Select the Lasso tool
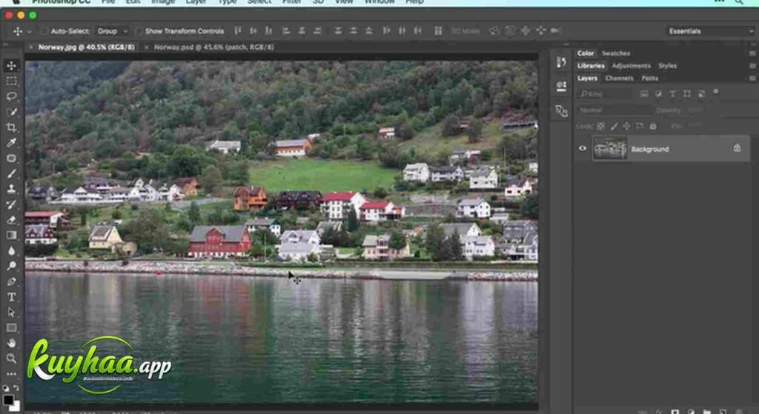 [x=12, y=96]
